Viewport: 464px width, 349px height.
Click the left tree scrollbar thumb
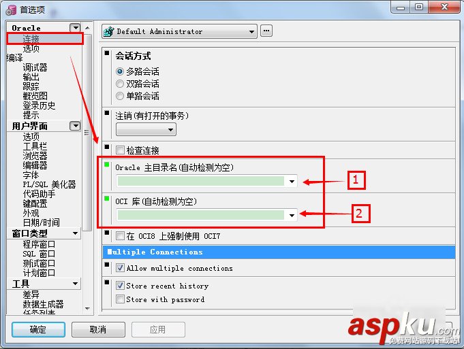(87, 132)
